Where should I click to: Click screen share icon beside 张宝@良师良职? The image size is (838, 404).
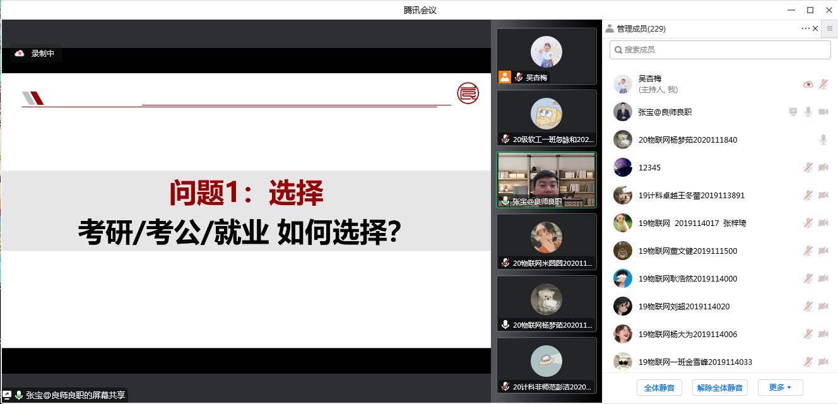pyautogui.click(x=793, y=112)
